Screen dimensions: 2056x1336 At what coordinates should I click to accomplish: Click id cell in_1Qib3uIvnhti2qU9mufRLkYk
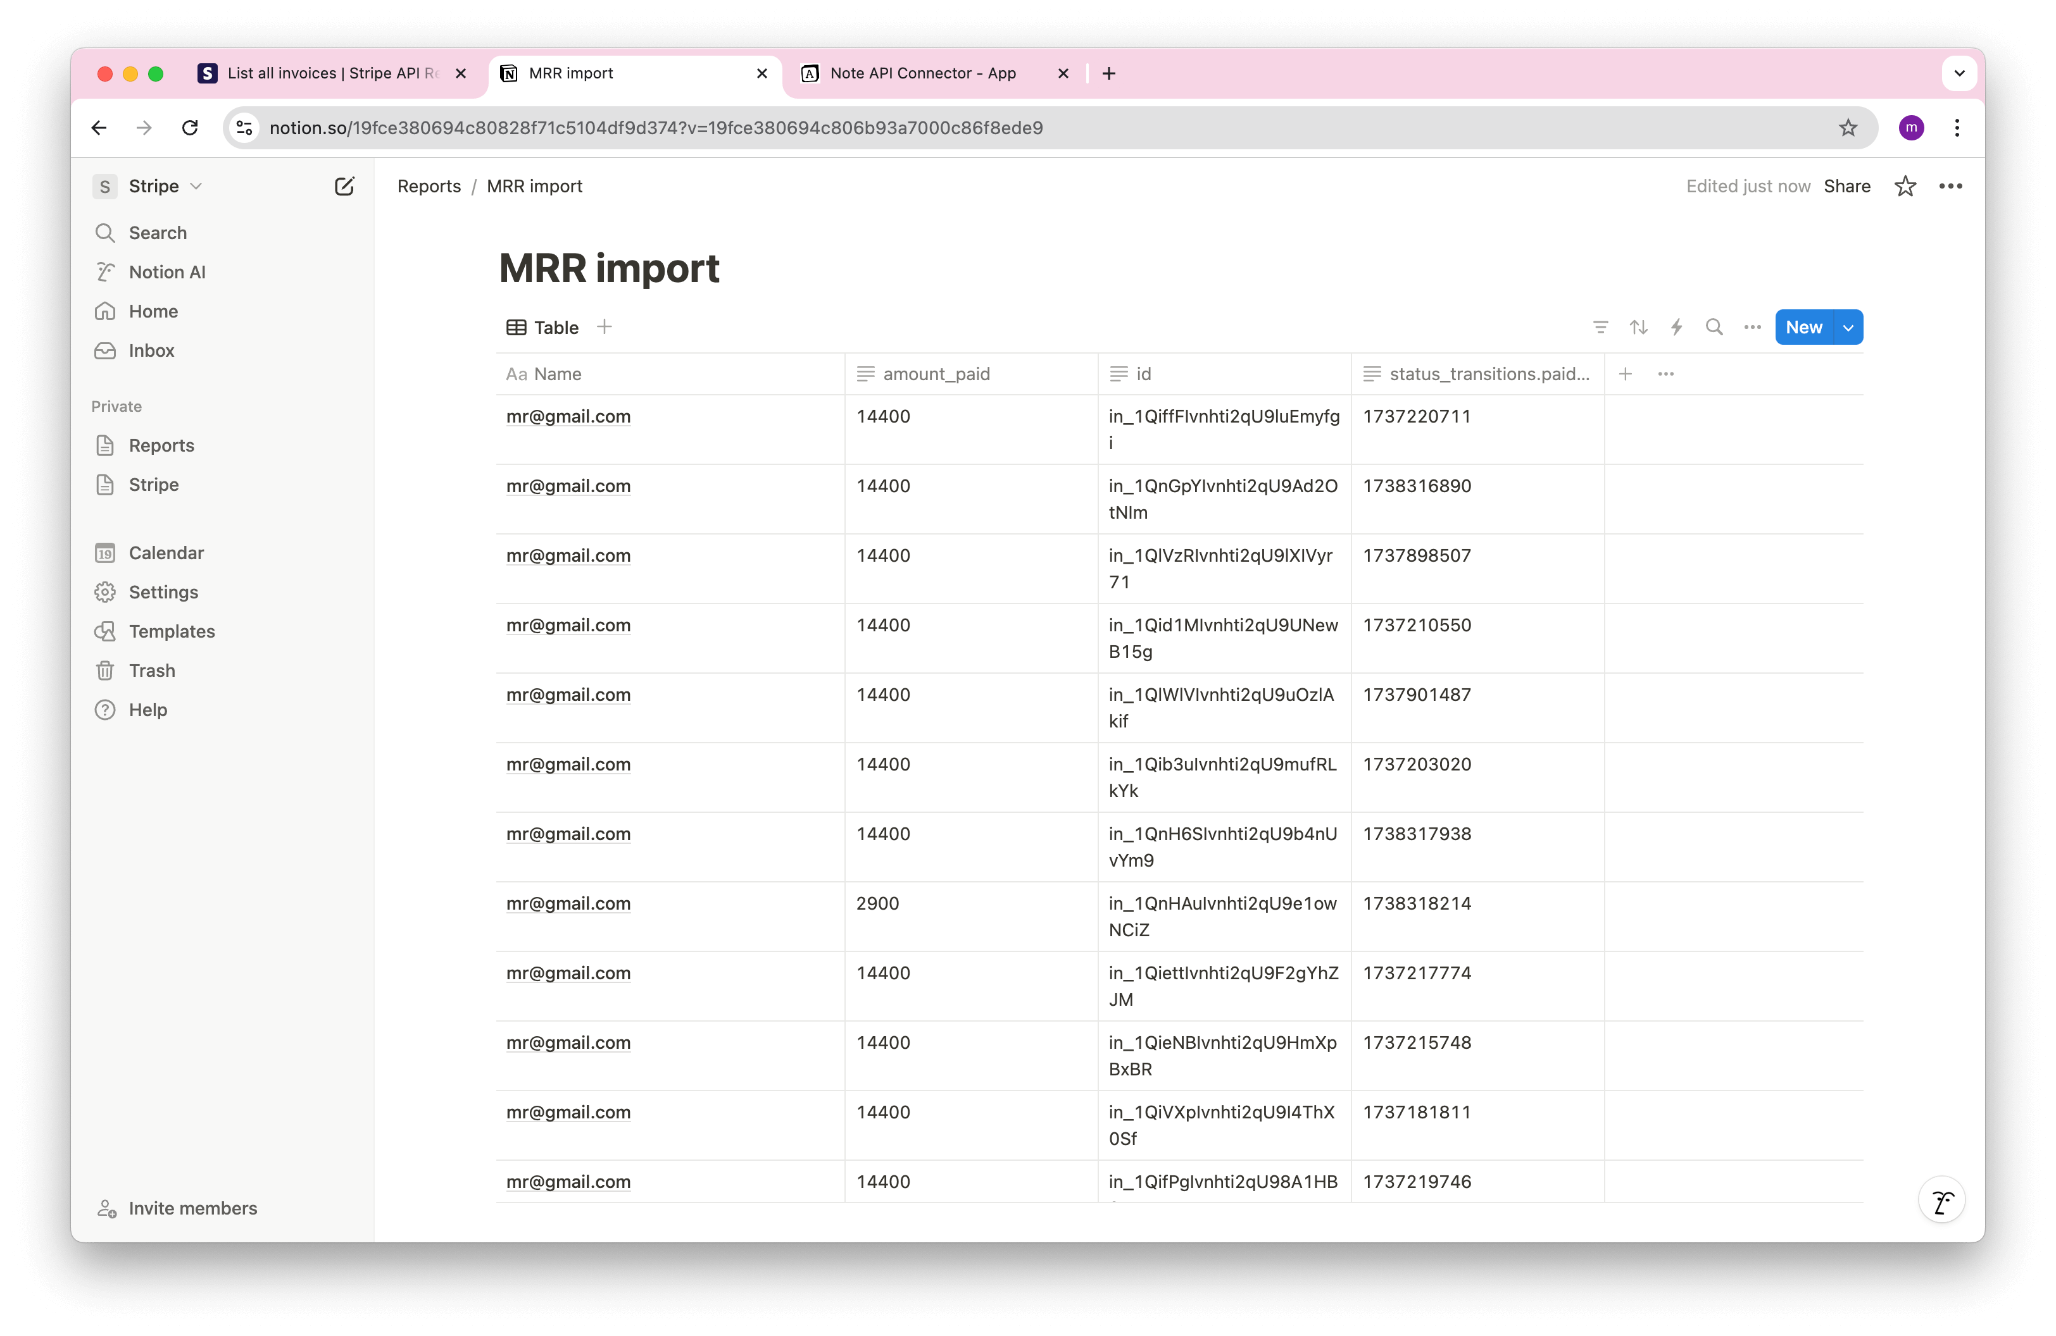click(x=1224, y=777)
